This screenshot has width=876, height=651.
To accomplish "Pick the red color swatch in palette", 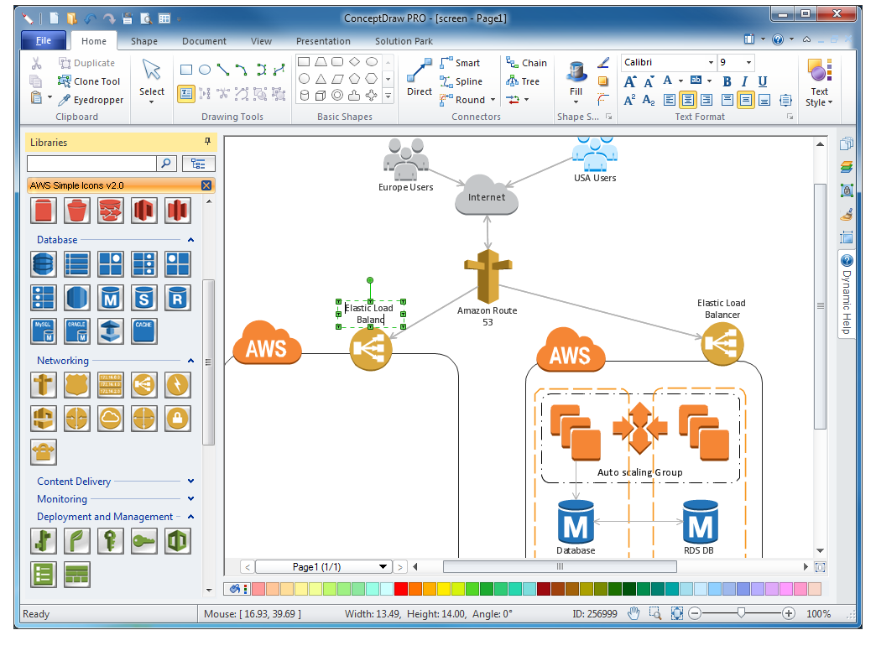I will click(400, 589).
